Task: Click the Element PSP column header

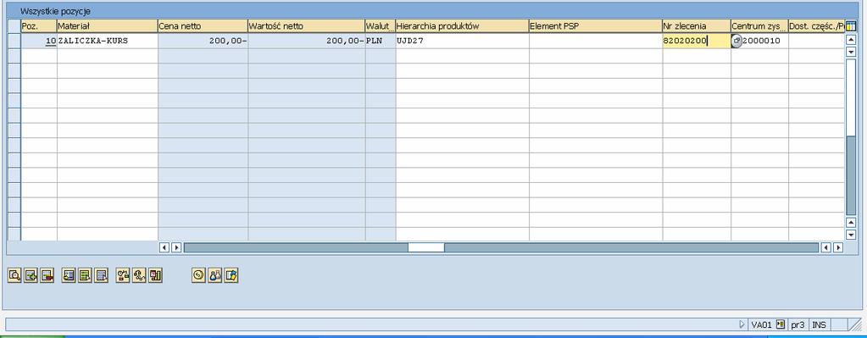Action: point(596,26)
